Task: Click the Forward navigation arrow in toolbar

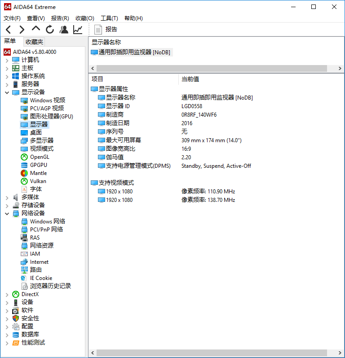Action: [22, 30]
